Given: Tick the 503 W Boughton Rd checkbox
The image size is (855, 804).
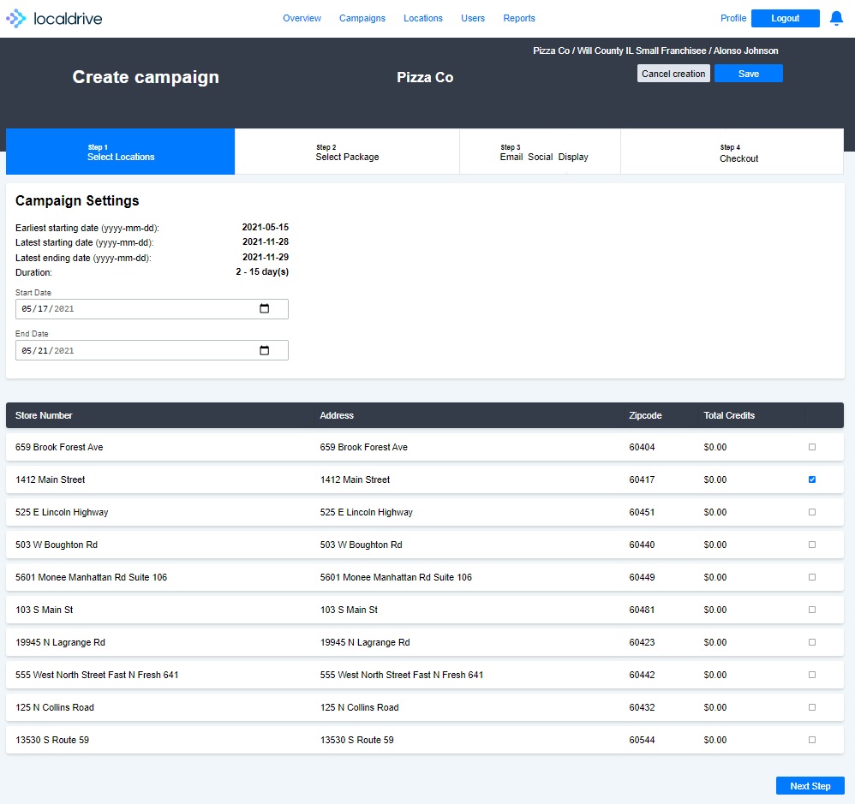Looking at the screenshot, I should pos(812,545).
